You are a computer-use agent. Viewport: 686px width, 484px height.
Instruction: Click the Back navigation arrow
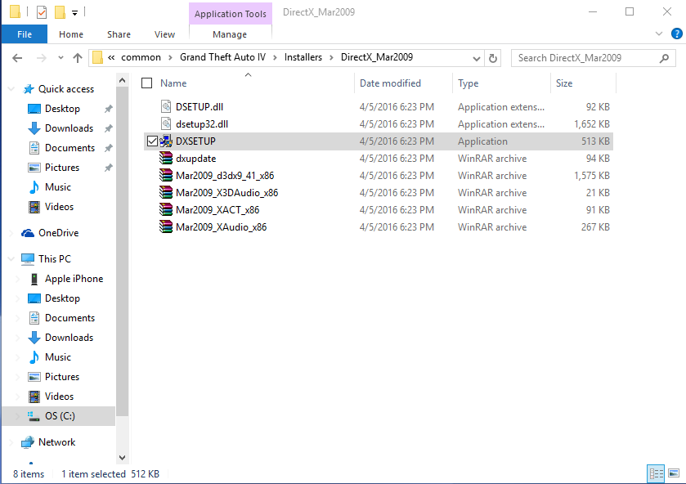[x=17, y=58]
